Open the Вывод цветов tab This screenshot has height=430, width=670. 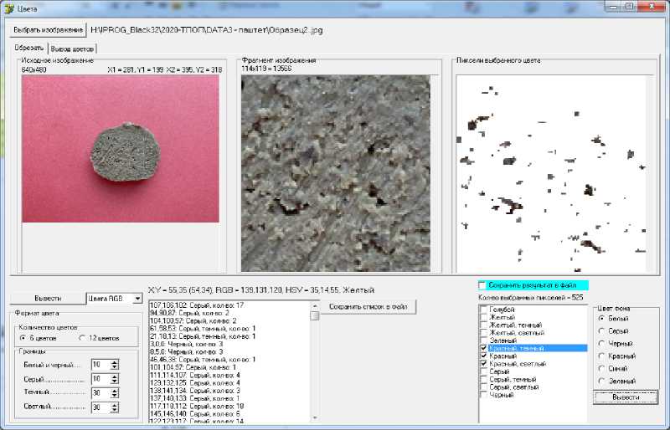tap(73, 49)
